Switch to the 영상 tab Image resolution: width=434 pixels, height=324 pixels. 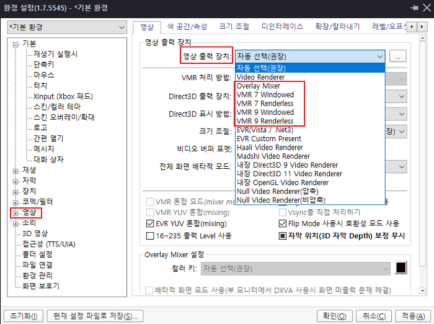147,27
